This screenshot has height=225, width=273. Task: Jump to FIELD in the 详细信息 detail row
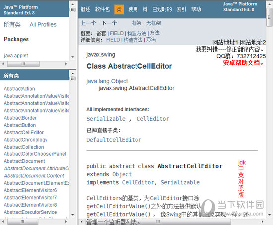[x=113, y=40]
